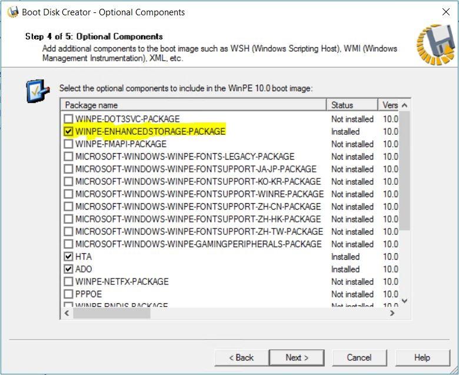Select the WINPE-FMAPI-PACKAGE checkbox
The width and height of the screenshot is (459, 375).
pyautogui.click(x=69, y=144)
